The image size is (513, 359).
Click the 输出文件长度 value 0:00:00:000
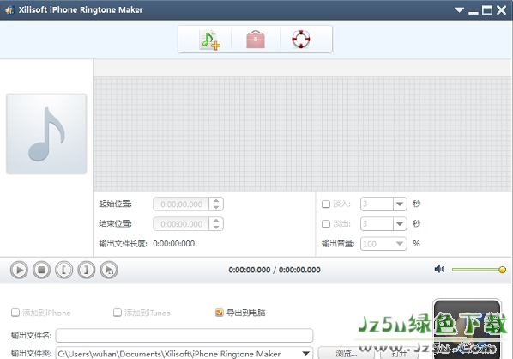tap(174, 244)
